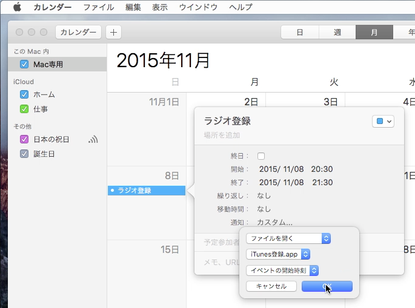
Task: Open the Apple menu
Action: tap(16, 7)
